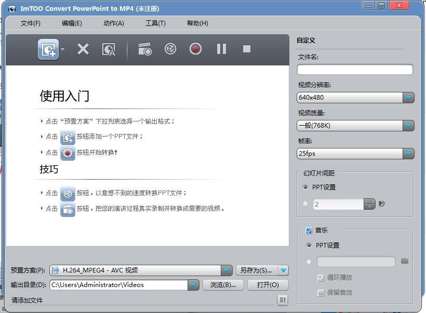This screenshot has height=313, width=426.
Task: Stop conversion with the stop button
Action: tap(247, 49)
